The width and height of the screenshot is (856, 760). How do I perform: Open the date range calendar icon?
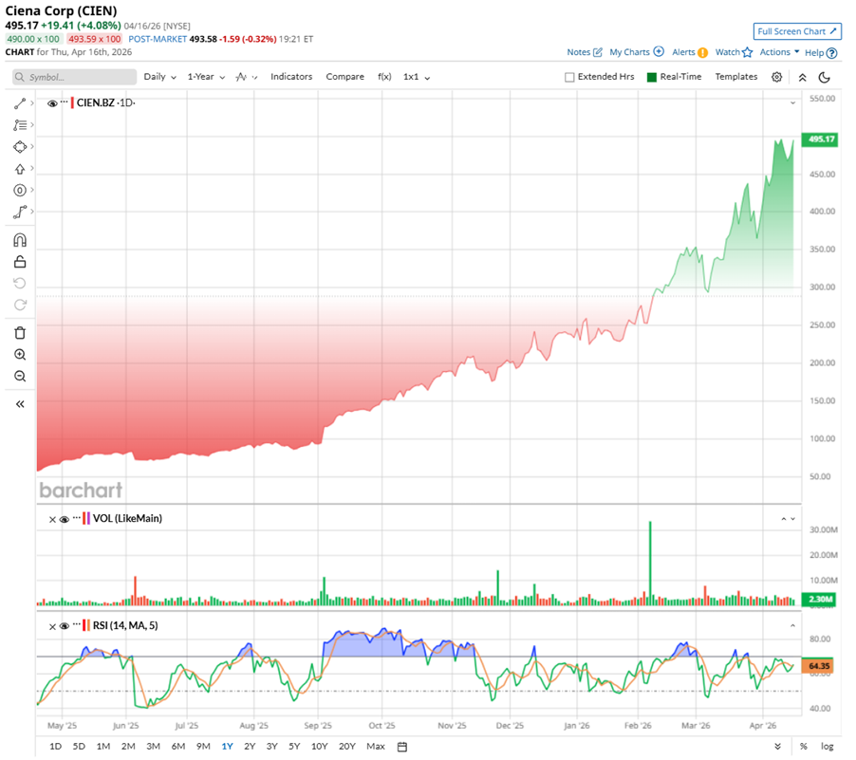click(402, 747)
